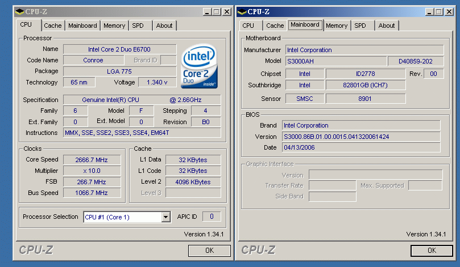Click the Intel Core 2 Duo logo
Viewport: 460px width, 267px height.
pyautogui.click(x=198, y=66)
